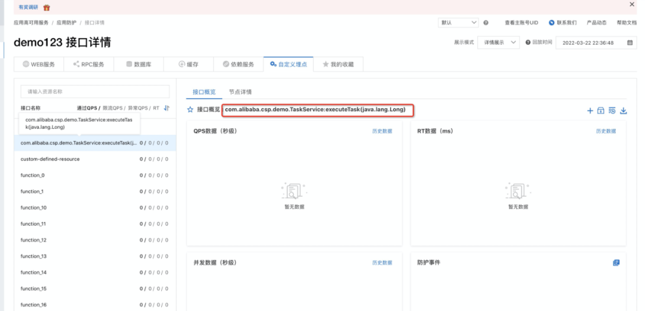
Task: Click 应用防护 in the breadcrumb
Action: (x=66, y=23)
